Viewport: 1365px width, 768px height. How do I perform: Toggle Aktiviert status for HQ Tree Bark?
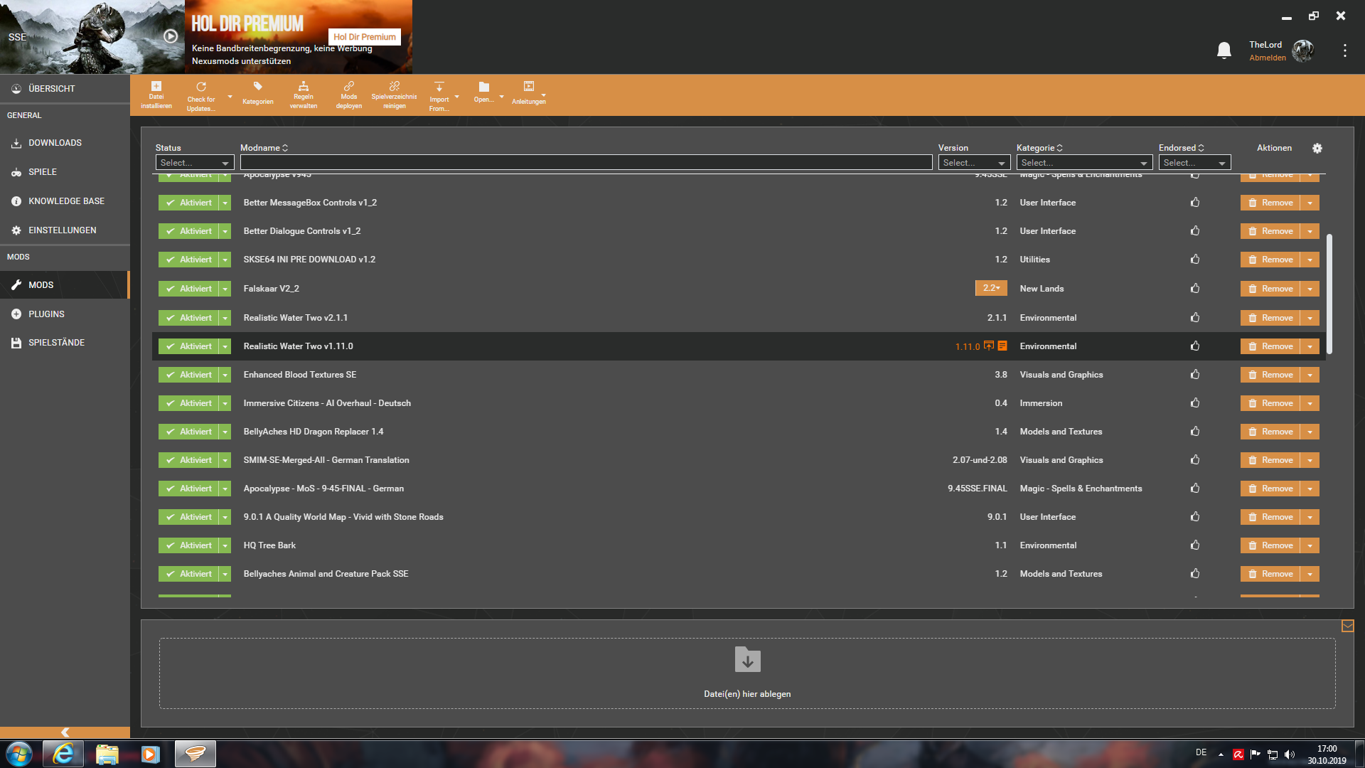pyautogui.click(x=188, y=545)
